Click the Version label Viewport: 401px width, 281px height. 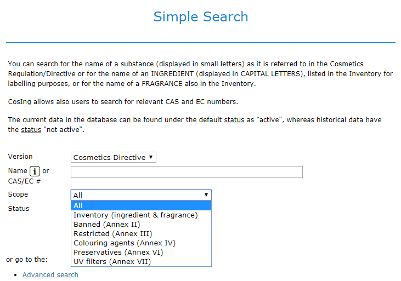20,157
